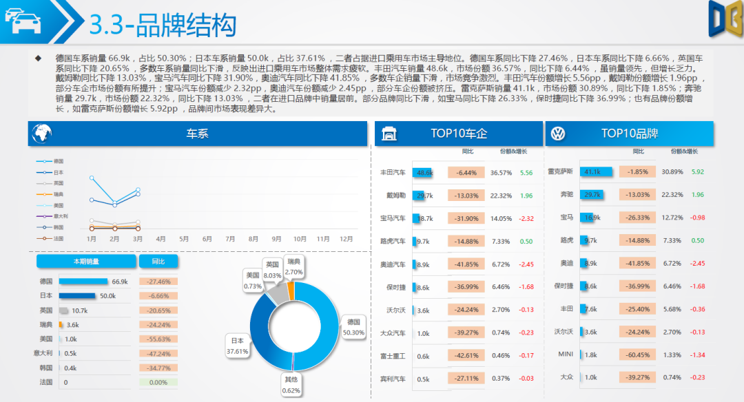The image size is (744, 402).
Task: Click the 1月 label on the chart axis
Action: tap(92, 239)
